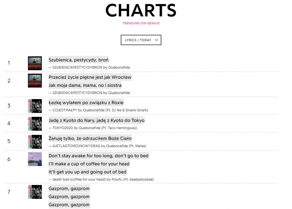292x209 pixels.
Task: Click album cover next to Gazprom lyrics
Action: [x=35, y=192]
